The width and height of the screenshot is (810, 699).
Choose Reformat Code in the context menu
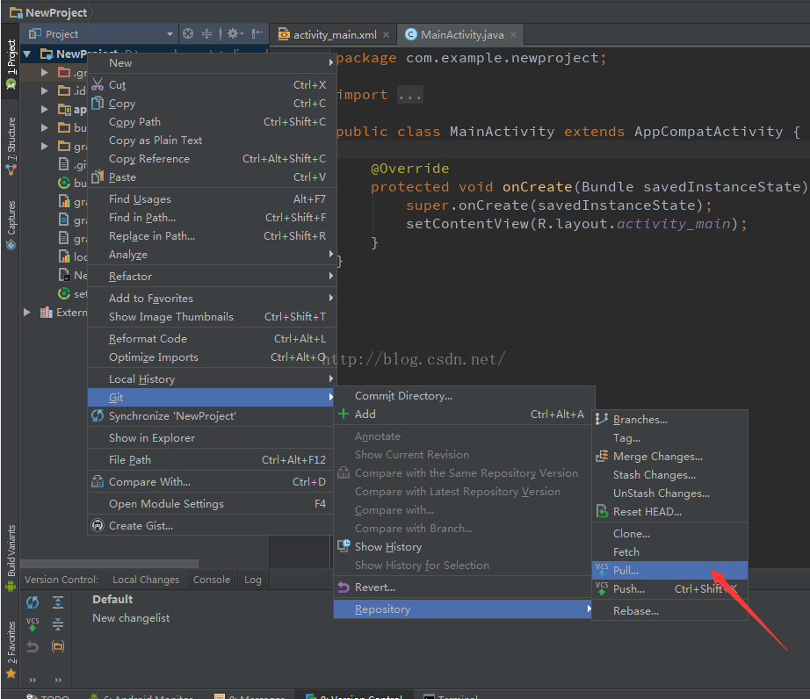213,339
